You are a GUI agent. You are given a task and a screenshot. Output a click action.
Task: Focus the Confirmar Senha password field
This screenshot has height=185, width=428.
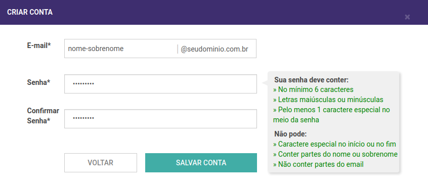pos(160,119)
